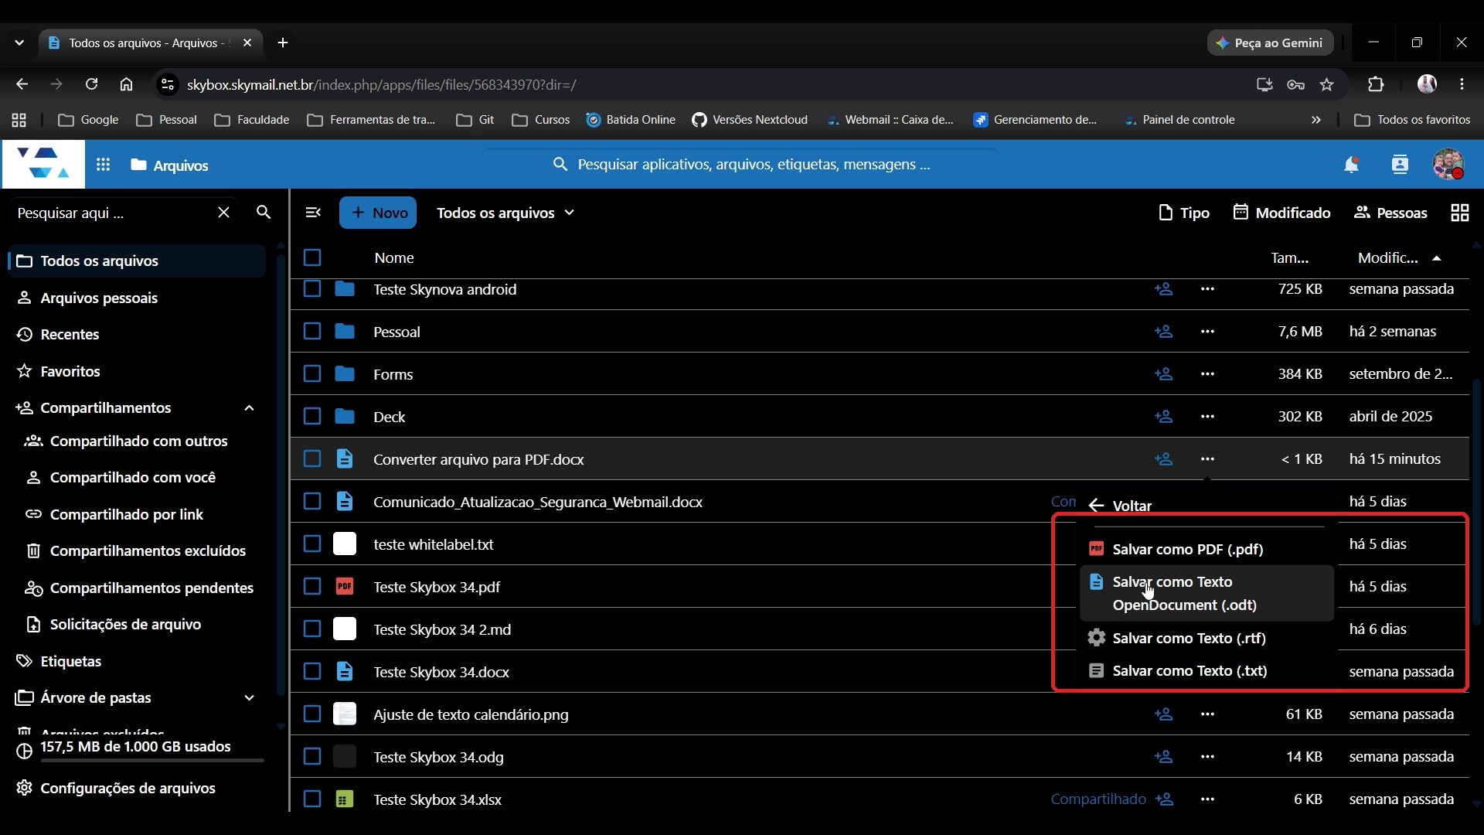The image size is (1484, 835).
Task: Click share icon for Teste Skybox 34.xlsx
Action: [1163, 799]
